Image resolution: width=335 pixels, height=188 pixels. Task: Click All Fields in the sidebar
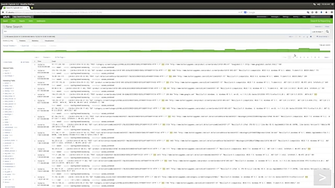click(x=25, y=62)
